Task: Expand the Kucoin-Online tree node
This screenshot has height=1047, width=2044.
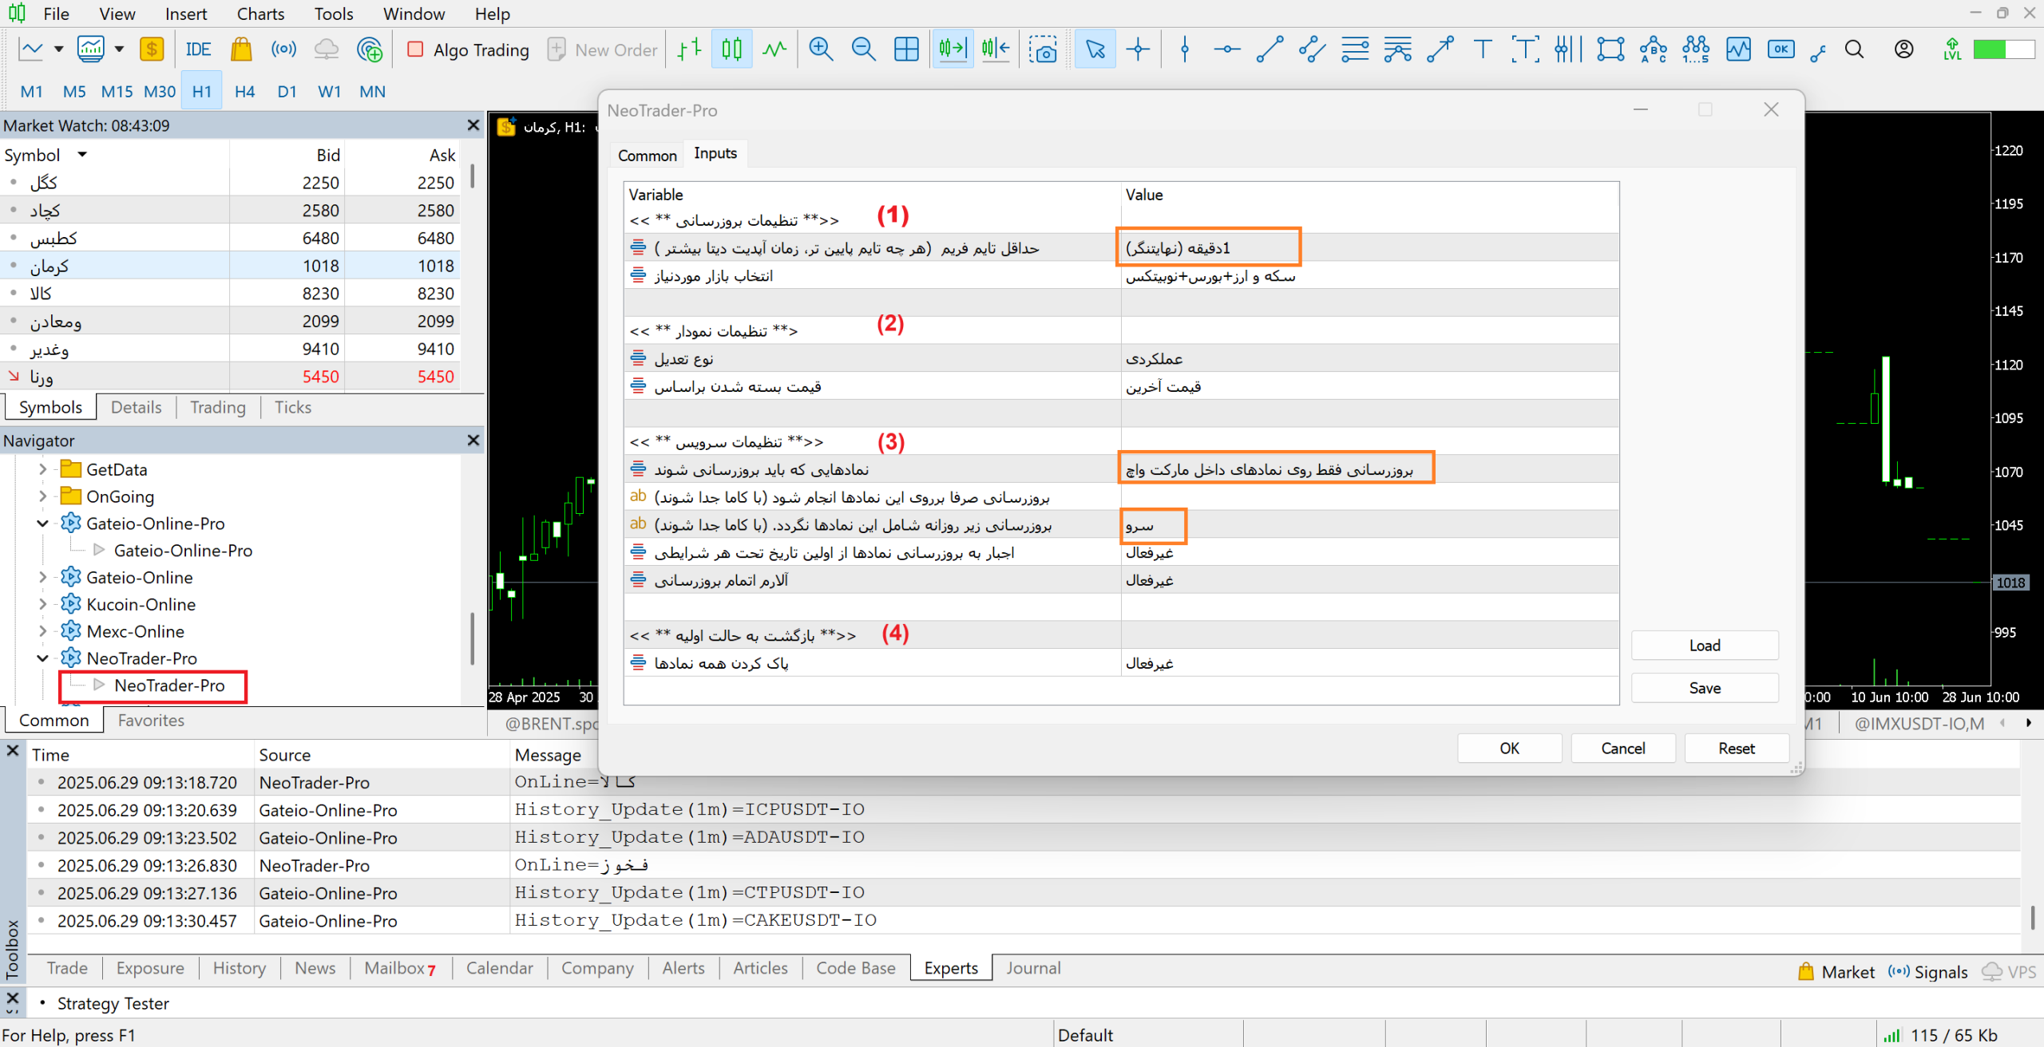Action: [43, 604]
